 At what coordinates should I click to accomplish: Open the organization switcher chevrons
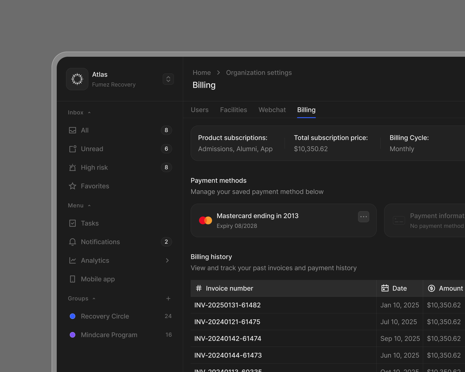coord(168,79)
